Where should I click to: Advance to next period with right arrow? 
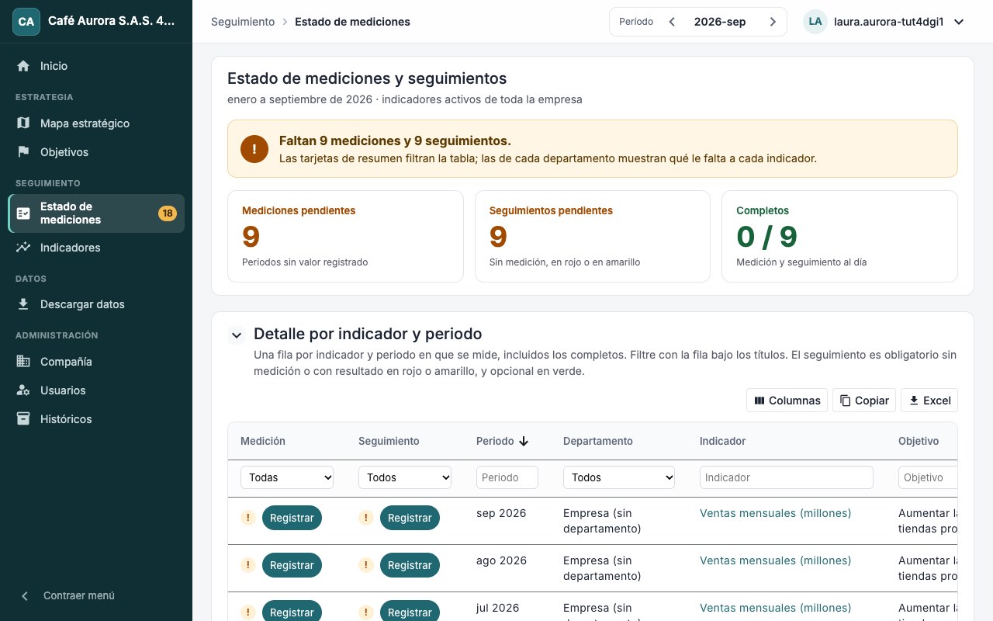(773, 22)
